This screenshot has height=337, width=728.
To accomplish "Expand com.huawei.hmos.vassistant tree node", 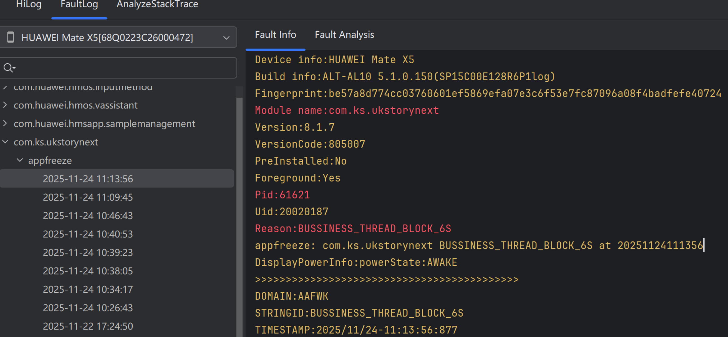I will pos(5,105).
